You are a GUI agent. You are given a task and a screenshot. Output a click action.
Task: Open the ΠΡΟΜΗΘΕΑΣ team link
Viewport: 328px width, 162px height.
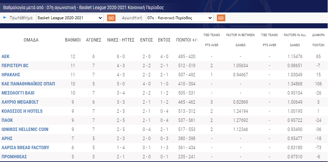[x=14, y=157]
